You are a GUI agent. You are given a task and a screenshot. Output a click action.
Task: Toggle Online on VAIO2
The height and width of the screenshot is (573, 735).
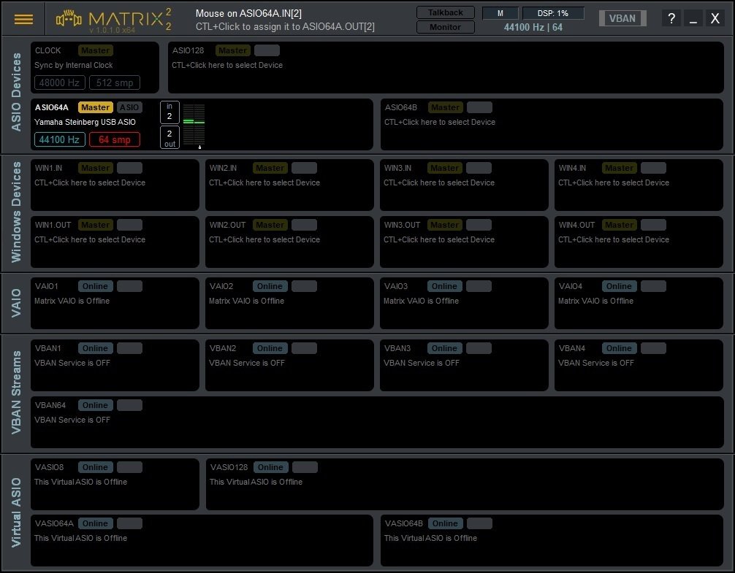[x=270, y=286]
